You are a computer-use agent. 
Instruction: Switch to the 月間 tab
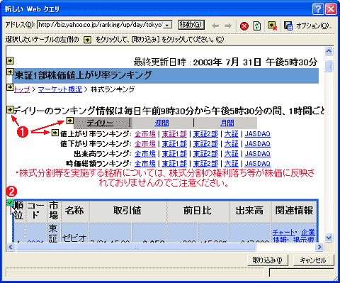coord(227,123)
